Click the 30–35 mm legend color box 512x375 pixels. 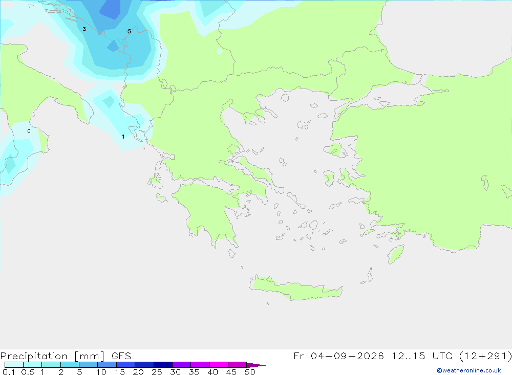point(182,365)
